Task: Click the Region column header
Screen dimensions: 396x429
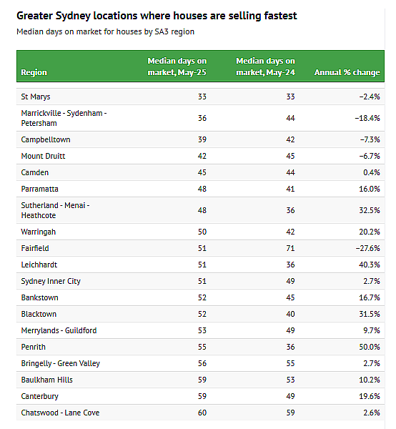Action: (x=34, y=72)
